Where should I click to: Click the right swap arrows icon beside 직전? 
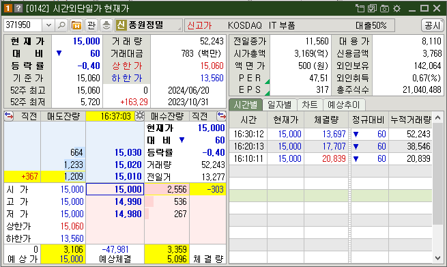click(x=221, y=116)
